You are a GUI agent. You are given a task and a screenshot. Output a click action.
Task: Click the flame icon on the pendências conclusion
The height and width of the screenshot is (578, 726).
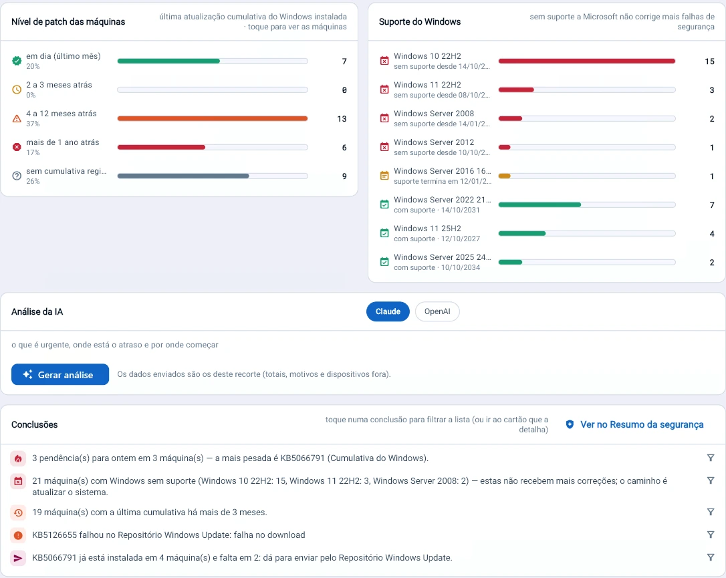[18, 458]
